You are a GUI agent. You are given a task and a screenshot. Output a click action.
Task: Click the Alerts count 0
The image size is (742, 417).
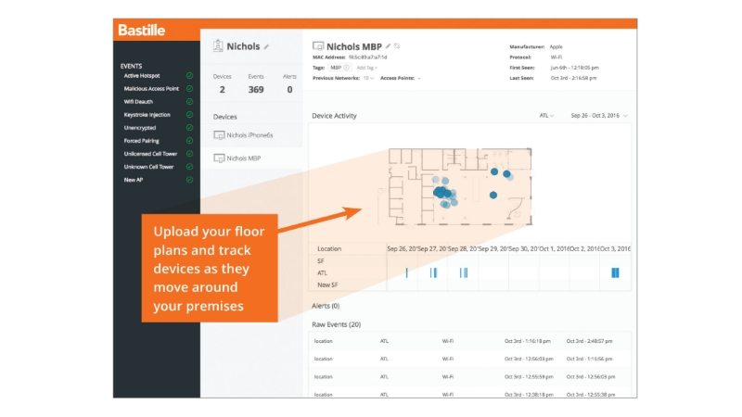pyautogui.click(x=289, y=89)
